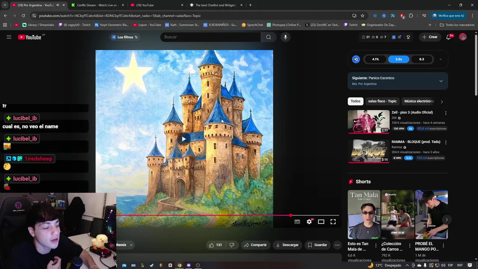Click the Verifica que eres tú profile chip
Image resolution: width=478 pixels, height=269 pixels.
pyautogui.click(x=448, y=16)
